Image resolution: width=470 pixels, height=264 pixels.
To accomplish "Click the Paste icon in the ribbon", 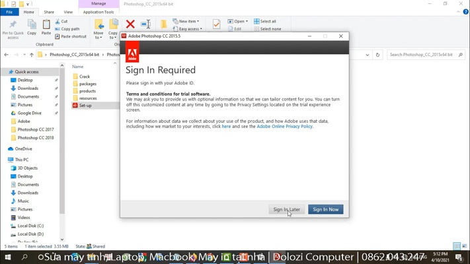I will [x=46, y=25].
